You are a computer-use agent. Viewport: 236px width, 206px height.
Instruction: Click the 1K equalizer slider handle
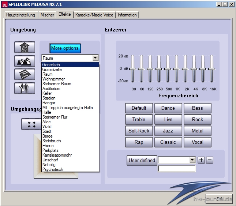click(x=176, y=69)
